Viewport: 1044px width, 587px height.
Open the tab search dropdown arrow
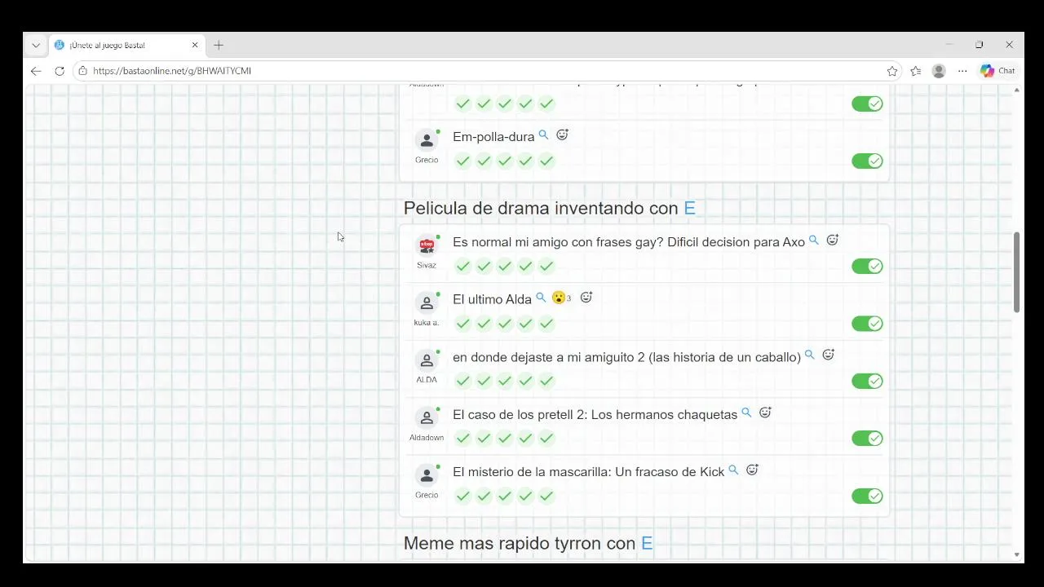pos(36,45)
